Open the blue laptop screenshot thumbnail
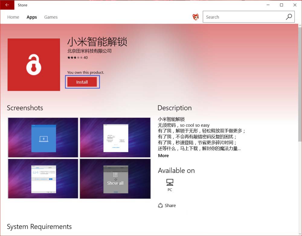302x236 pixels. (43, 137)
